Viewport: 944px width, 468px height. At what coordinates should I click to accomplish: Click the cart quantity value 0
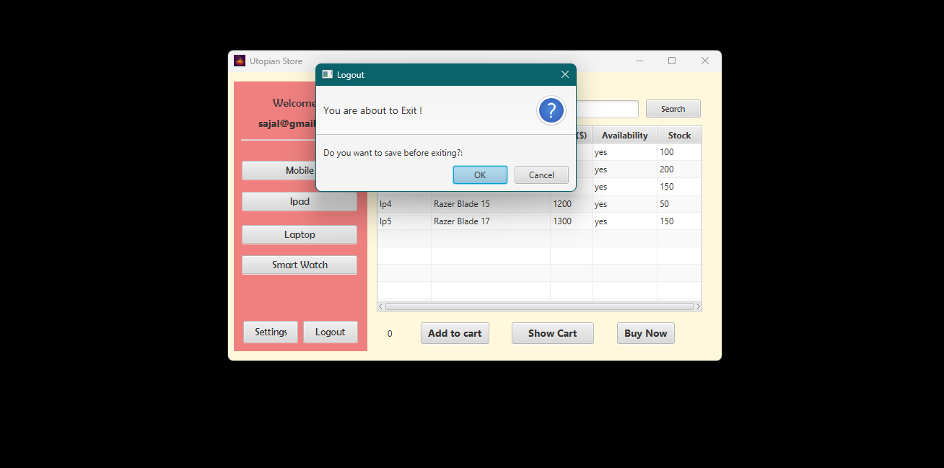coord(390,334)
